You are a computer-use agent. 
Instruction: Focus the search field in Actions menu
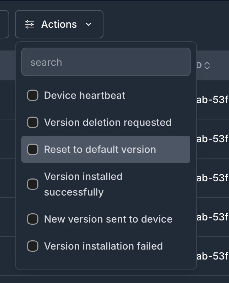[106, 62]
